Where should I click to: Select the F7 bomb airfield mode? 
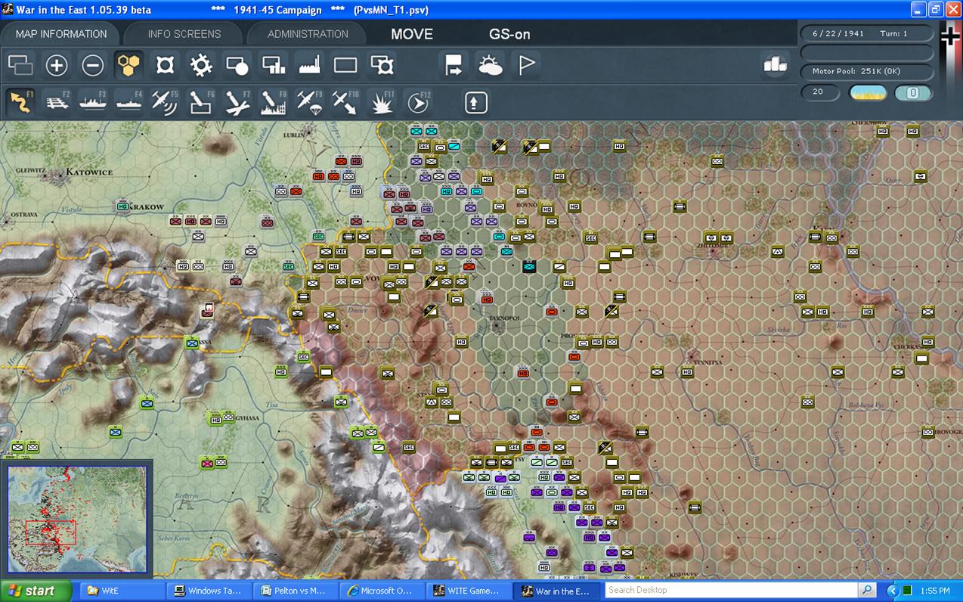[x=237, y=102]
